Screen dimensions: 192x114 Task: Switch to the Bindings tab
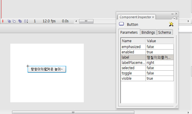point(148,32)
